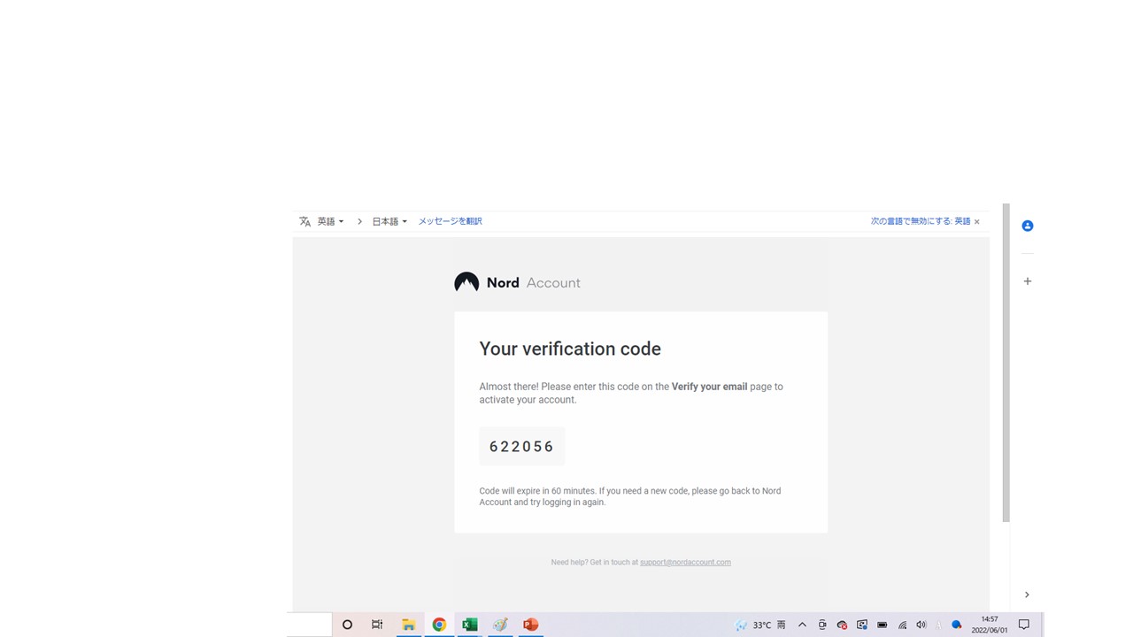Click the メッセージを翻訳 translate link
The width and height of the screenshot is (1133, 637).
click(450, 221)
